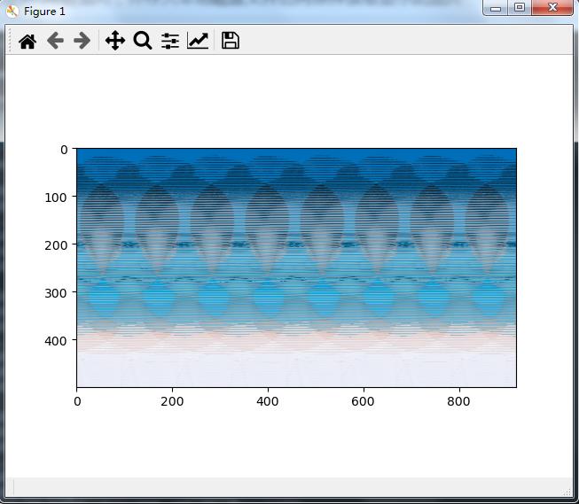579x504 pixels.
Task: Click the y-axis tick label 100
Action: pos(56,198)
